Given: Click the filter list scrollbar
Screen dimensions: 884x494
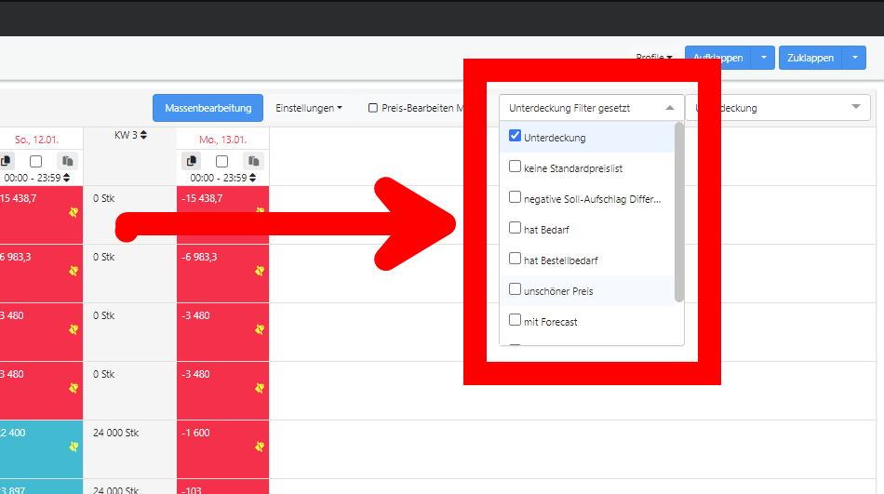Looking at the screenshot, I should pyautogui.click(x=678, y=213).
